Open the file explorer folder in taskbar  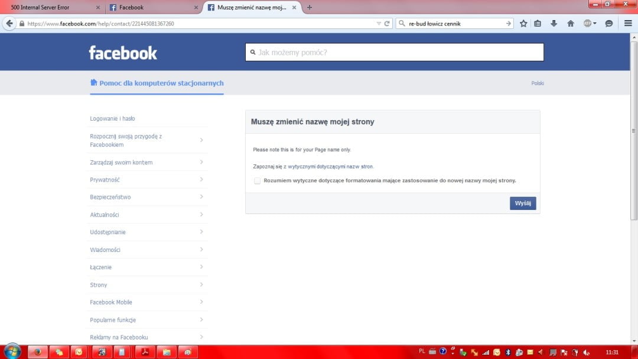(x=167, y=352)
